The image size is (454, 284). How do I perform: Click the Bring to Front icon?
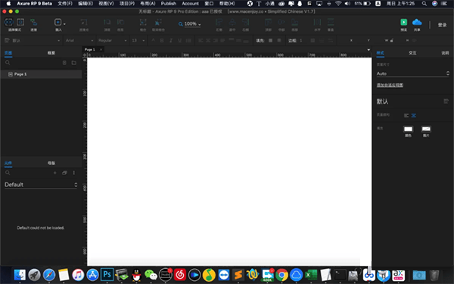107,22
